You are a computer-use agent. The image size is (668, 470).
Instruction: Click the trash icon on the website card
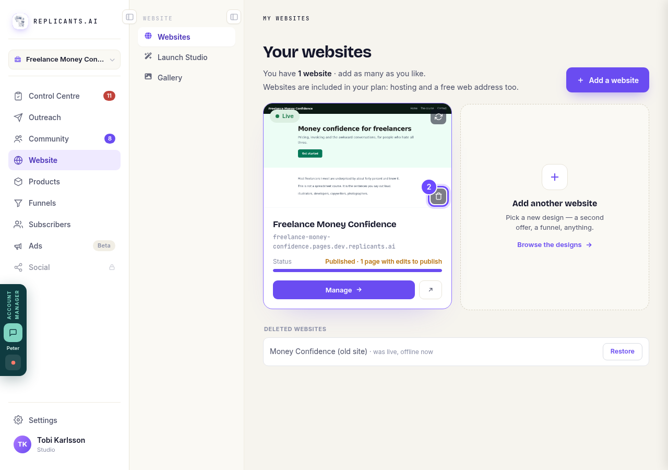pyautogui.click(x=438, y=196)
